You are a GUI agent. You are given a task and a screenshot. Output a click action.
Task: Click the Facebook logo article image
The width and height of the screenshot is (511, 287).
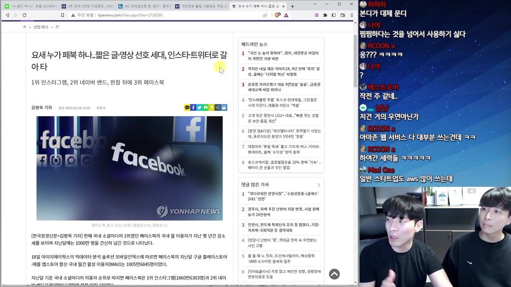130,168
